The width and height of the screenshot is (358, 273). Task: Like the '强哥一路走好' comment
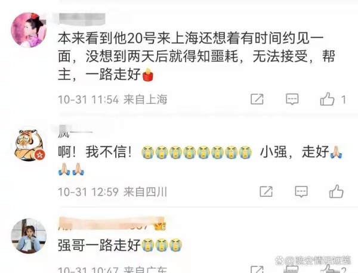pos(327,269)
